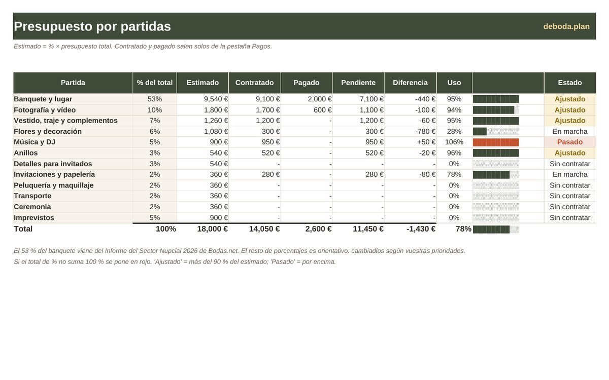Click the 78% total usage cell
Viewport: 609px width, 380px height.
tap(454, 229)
